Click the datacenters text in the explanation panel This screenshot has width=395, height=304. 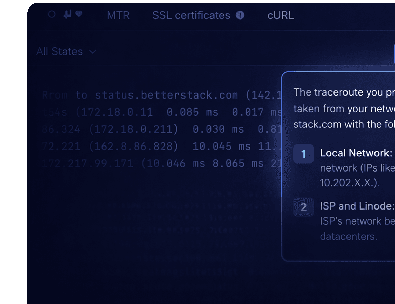tap(348, 236)
